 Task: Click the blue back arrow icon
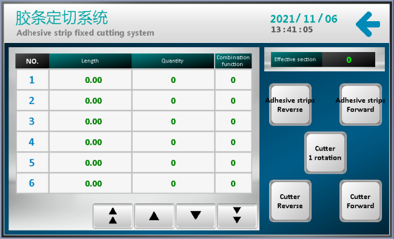368,24
